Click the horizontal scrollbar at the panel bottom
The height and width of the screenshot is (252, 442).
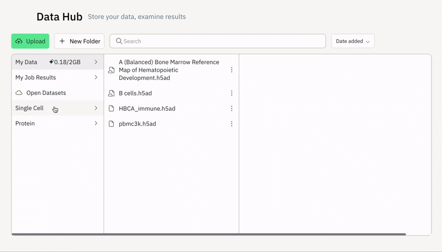(x=209, y=234)
